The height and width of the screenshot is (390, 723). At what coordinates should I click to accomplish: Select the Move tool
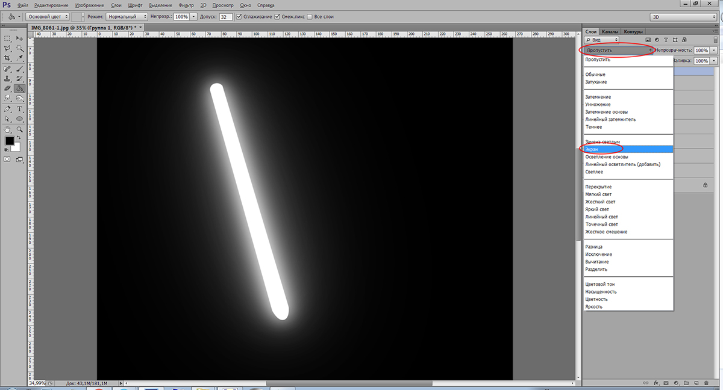point(20,38)
